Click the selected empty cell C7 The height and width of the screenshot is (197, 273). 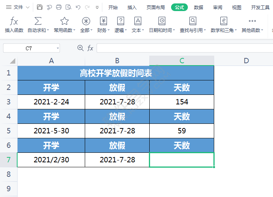click(x=182, y=160)
